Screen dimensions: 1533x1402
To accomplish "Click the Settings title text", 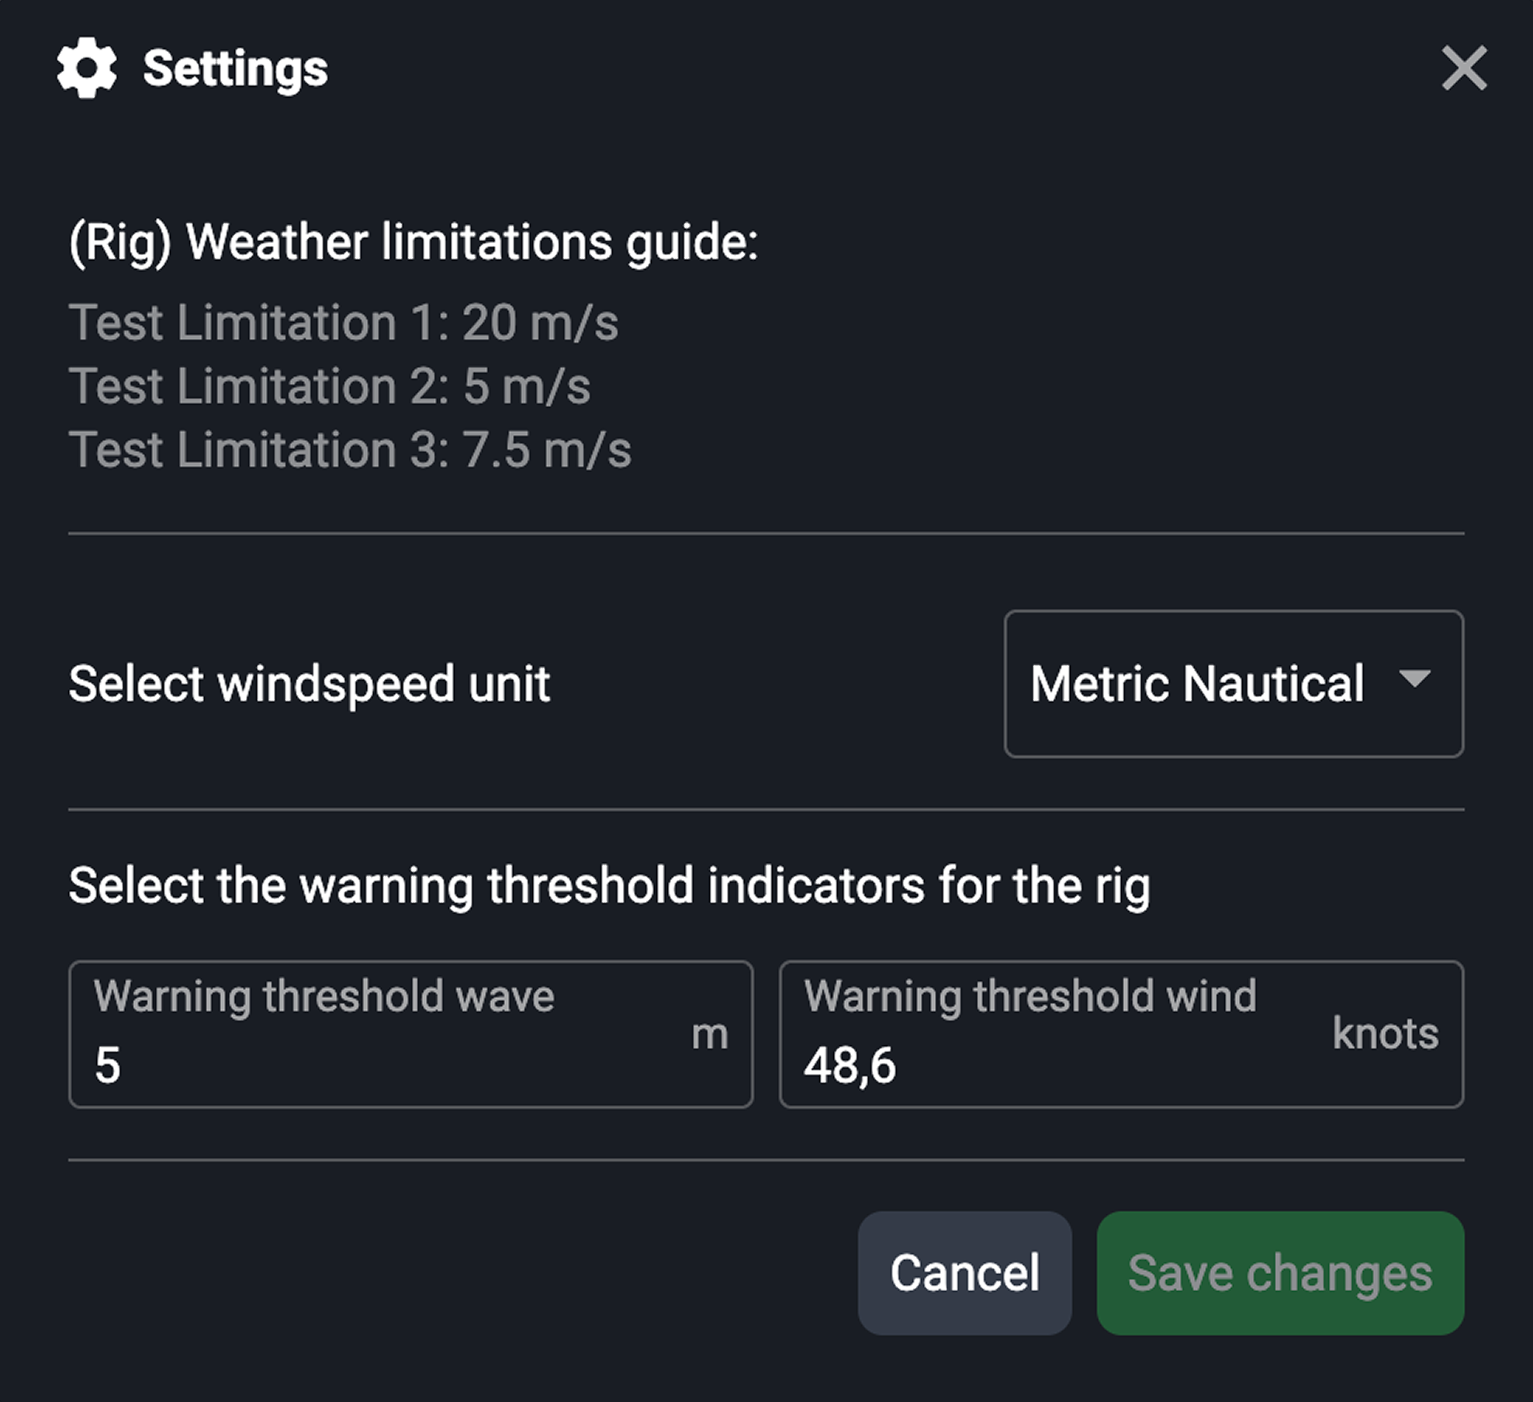I will (234, 70).
